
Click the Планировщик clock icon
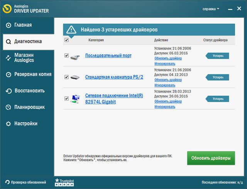coord(9,107)
